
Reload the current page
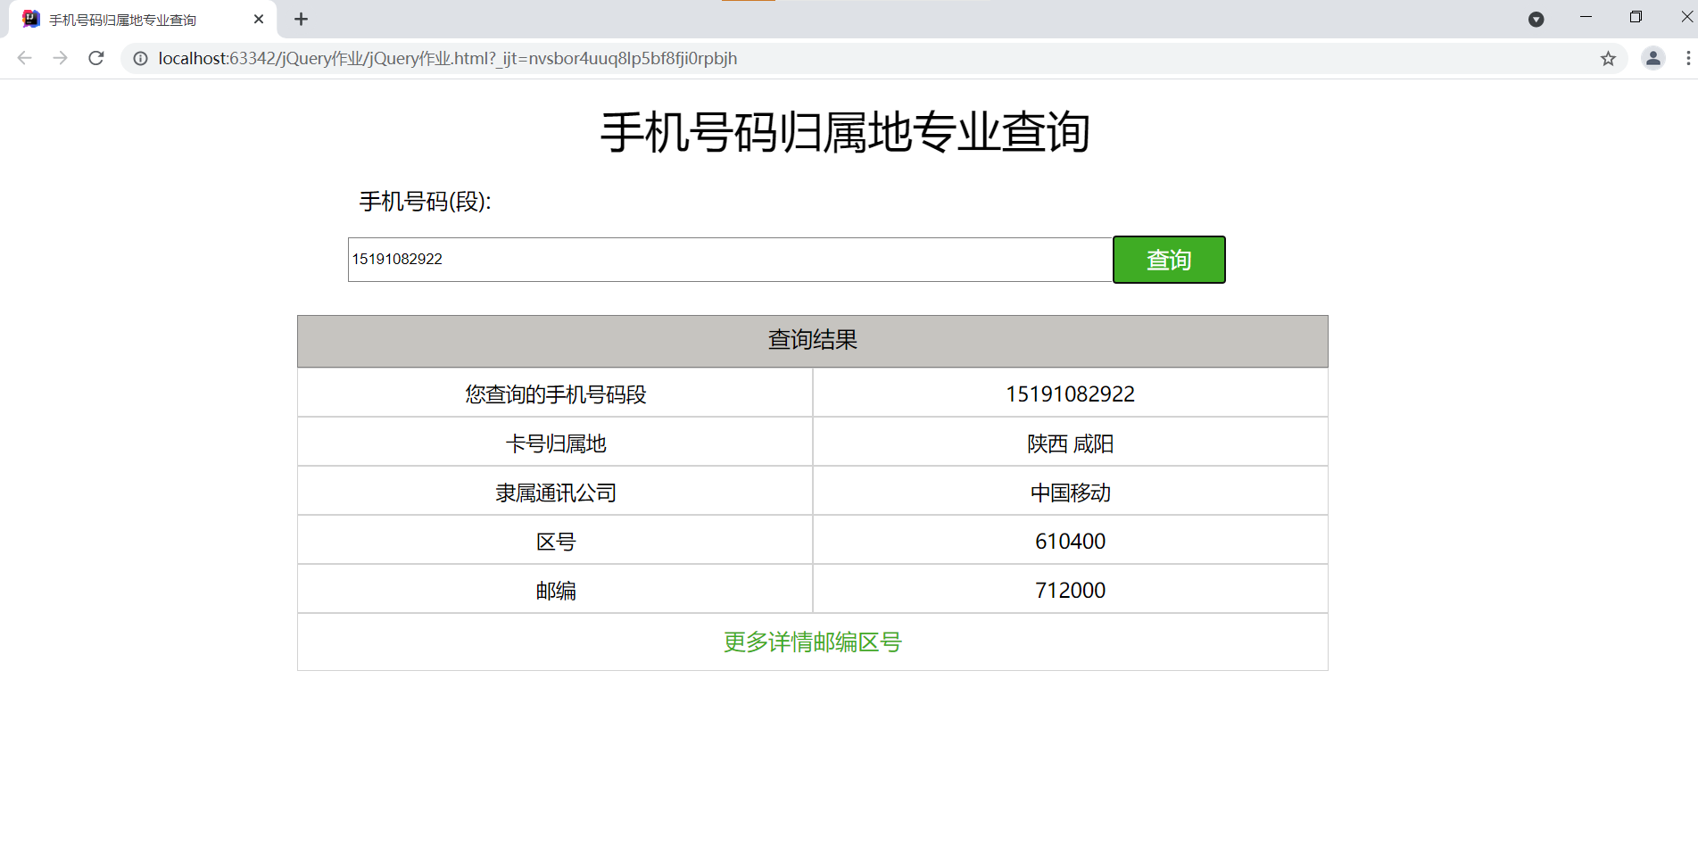[x=96, y=58]
